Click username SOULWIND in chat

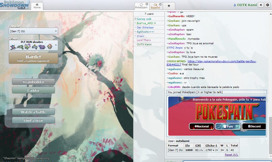177,61
